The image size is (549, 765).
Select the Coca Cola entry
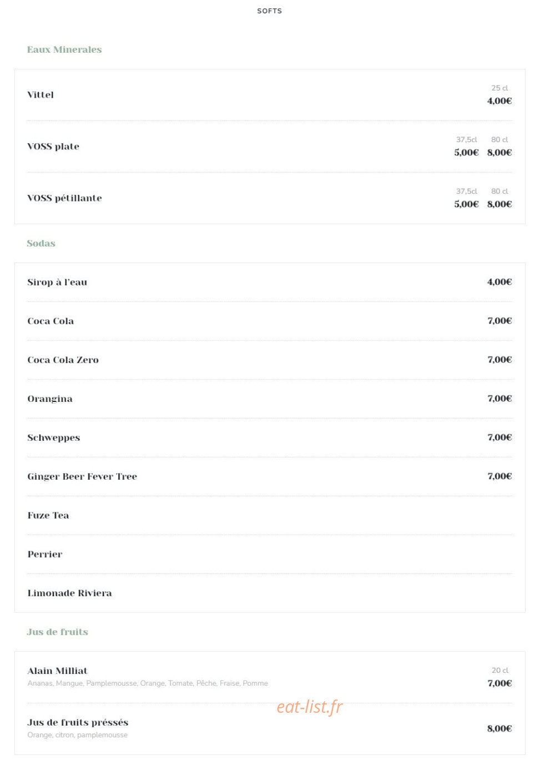tap(51, 321)
